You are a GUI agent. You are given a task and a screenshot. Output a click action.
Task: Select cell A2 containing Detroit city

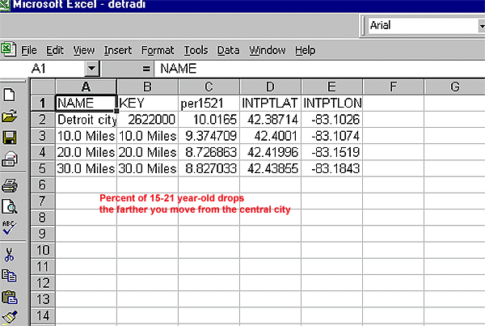click(x=86, y=119)
